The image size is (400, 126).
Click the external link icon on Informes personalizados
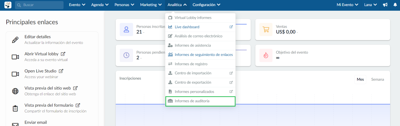231,91
